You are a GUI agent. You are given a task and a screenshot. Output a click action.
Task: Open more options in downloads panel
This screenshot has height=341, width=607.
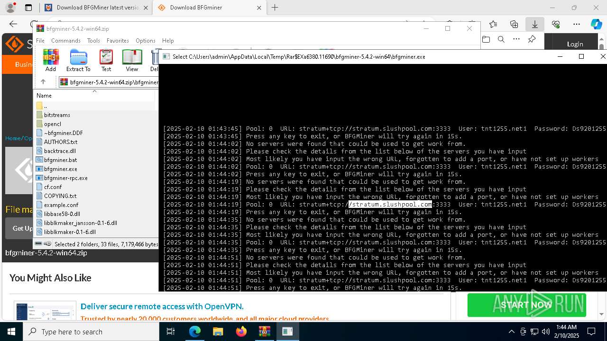pyautogui.click(x=516, y=39)
